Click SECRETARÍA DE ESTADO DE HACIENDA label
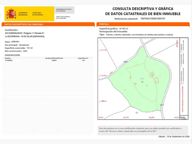Screen dimensions: 192x144 (64, 10)
